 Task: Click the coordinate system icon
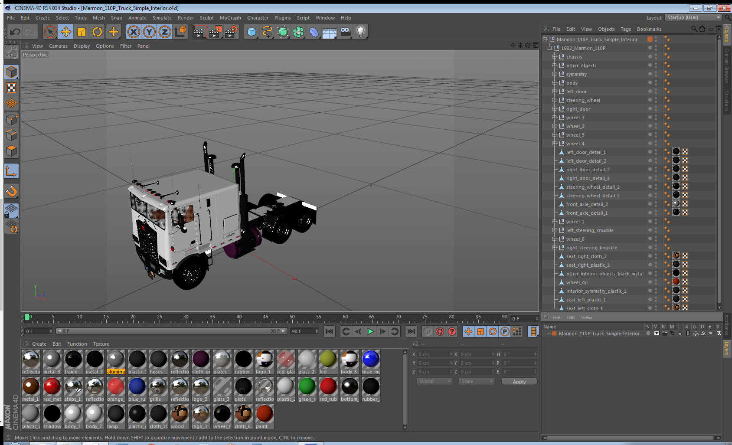(x=180, y=32)
